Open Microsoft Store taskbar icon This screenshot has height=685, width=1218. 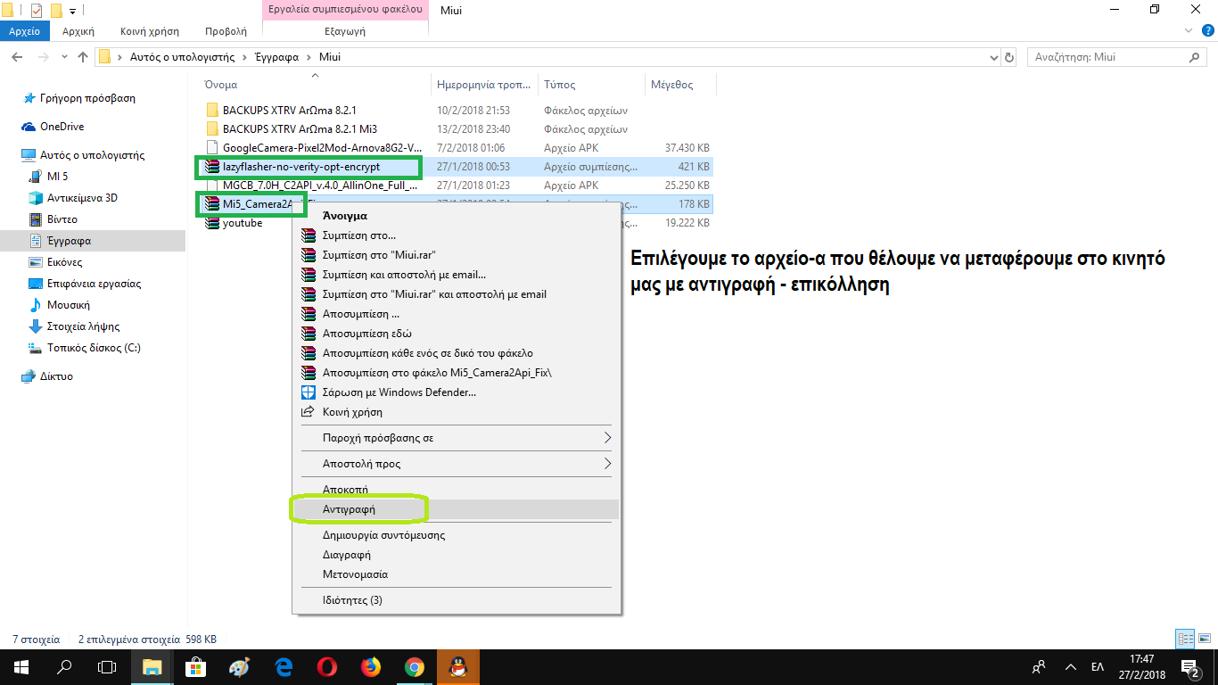pyautogui.click(x=195, y=666)
